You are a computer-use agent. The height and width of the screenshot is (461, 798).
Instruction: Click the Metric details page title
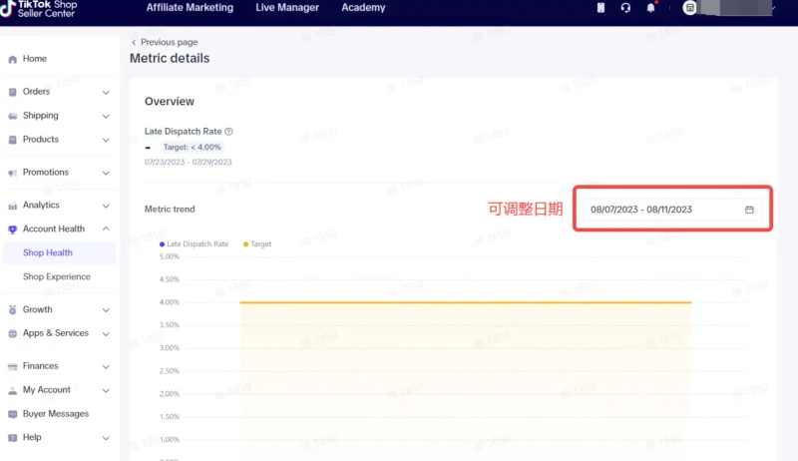(170, 58)
